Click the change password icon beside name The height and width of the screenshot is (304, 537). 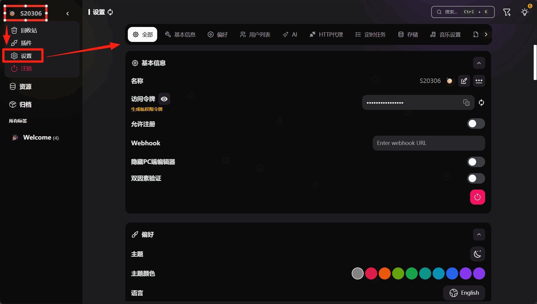pos(479,81)
